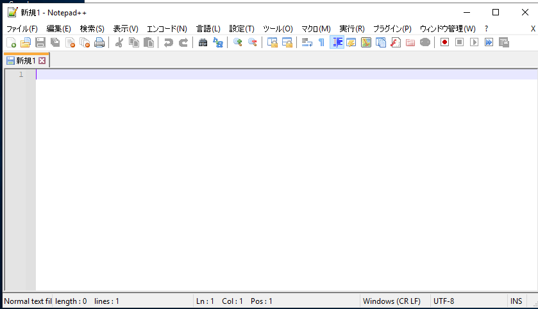This screenshot has height=309, width=538.
Task: Toggle the highlighted indent guide button
Action: pos(337,42)
